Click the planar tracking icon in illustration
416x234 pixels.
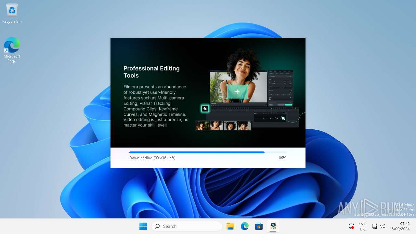pyautogui.click(x=205, y=109)
